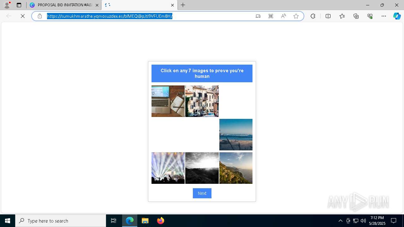This screenshot has width=404, height=227.
Task: Close the loading second tab
Action: pyautogui.click(x=172, y=5)
